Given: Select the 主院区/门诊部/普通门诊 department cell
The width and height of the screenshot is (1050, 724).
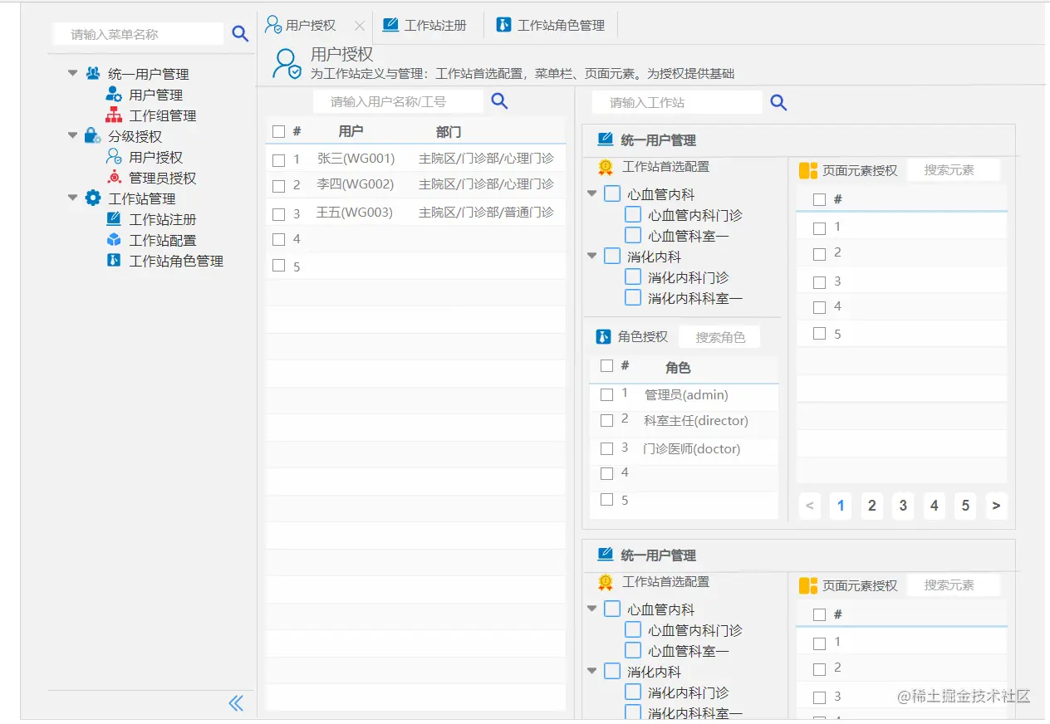Looking at the screenshot, I should 486,213.
